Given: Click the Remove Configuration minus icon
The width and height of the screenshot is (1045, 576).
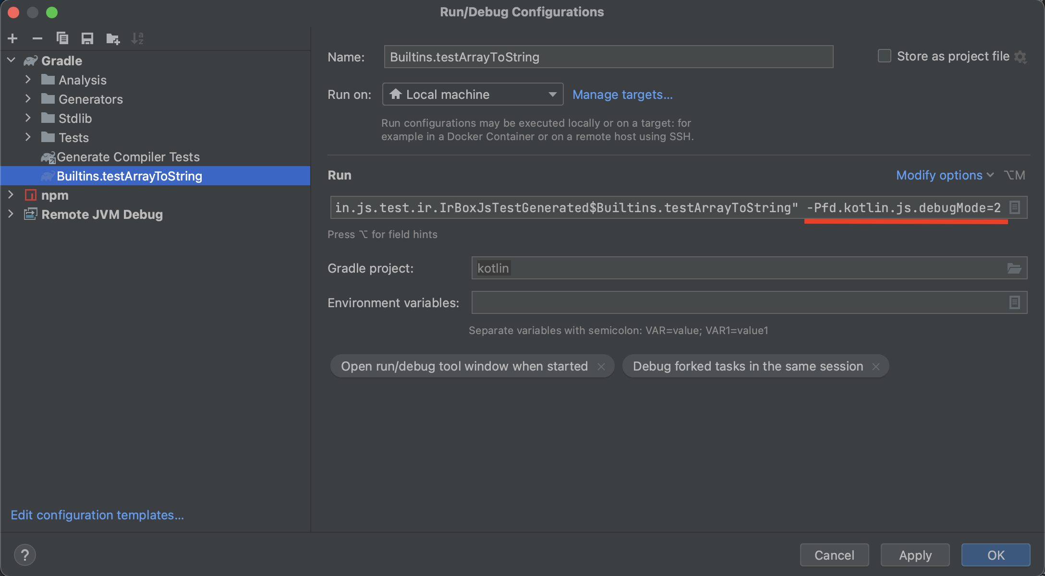Looking at the screenshot, I should tap(37, 38).
